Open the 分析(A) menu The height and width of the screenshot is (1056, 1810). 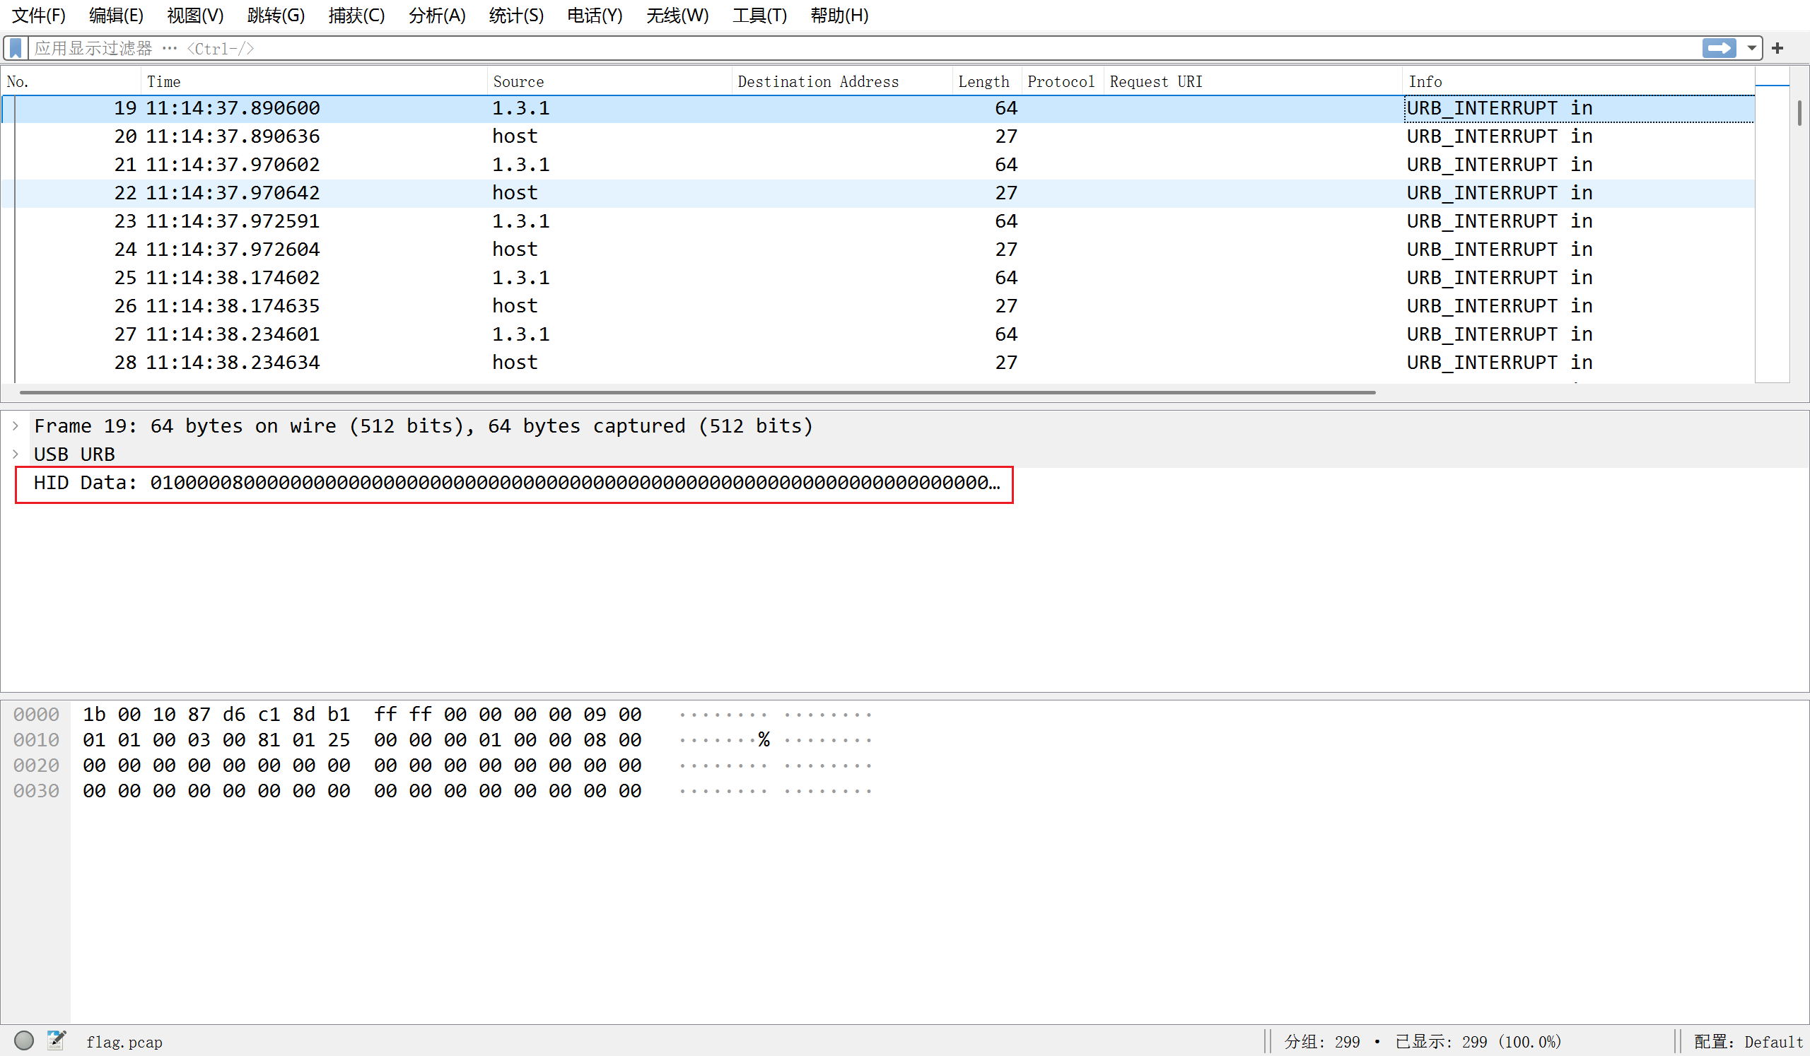click(x=437, y=15)
